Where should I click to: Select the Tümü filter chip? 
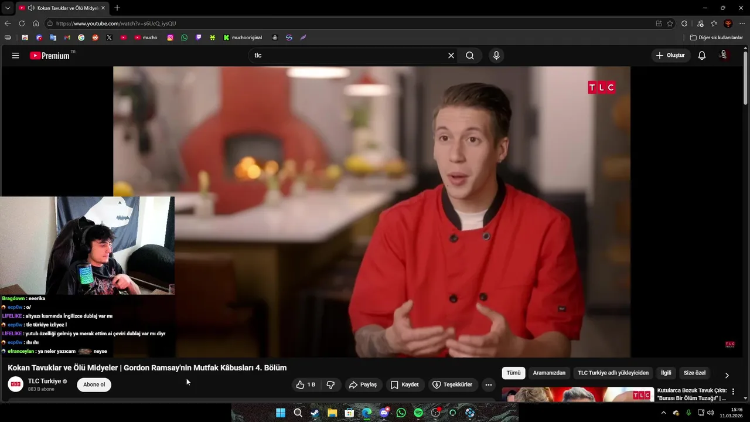coord(513,373)
